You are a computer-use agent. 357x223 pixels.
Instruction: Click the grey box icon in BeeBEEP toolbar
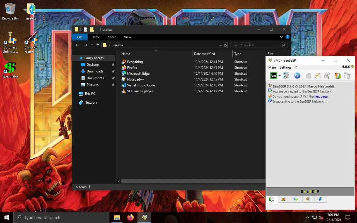[347, 76]
